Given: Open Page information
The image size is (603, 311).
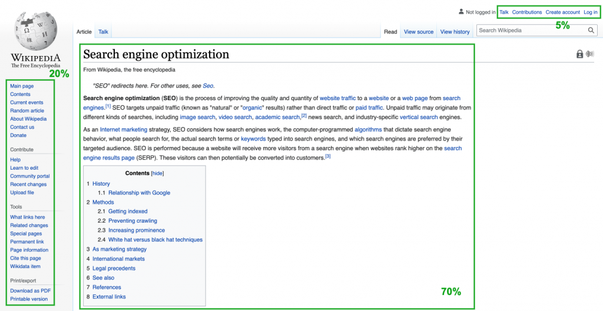Looking at the screenshot, I should (29, 250).
